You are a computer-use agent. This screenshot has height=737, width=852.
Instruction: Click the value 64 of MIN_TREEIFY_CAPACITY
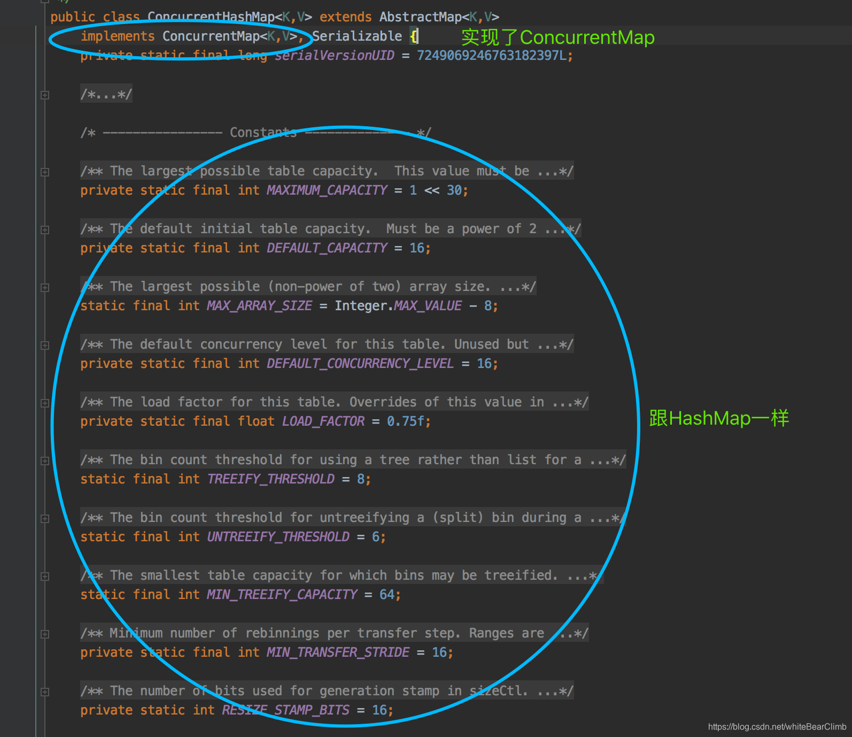pos(387,595)
